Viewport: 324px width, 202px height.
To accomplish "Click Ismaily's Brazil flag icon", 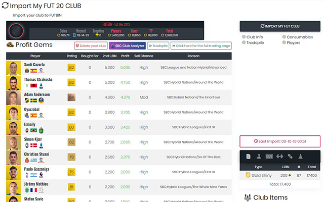I will [x=33, y=130].
